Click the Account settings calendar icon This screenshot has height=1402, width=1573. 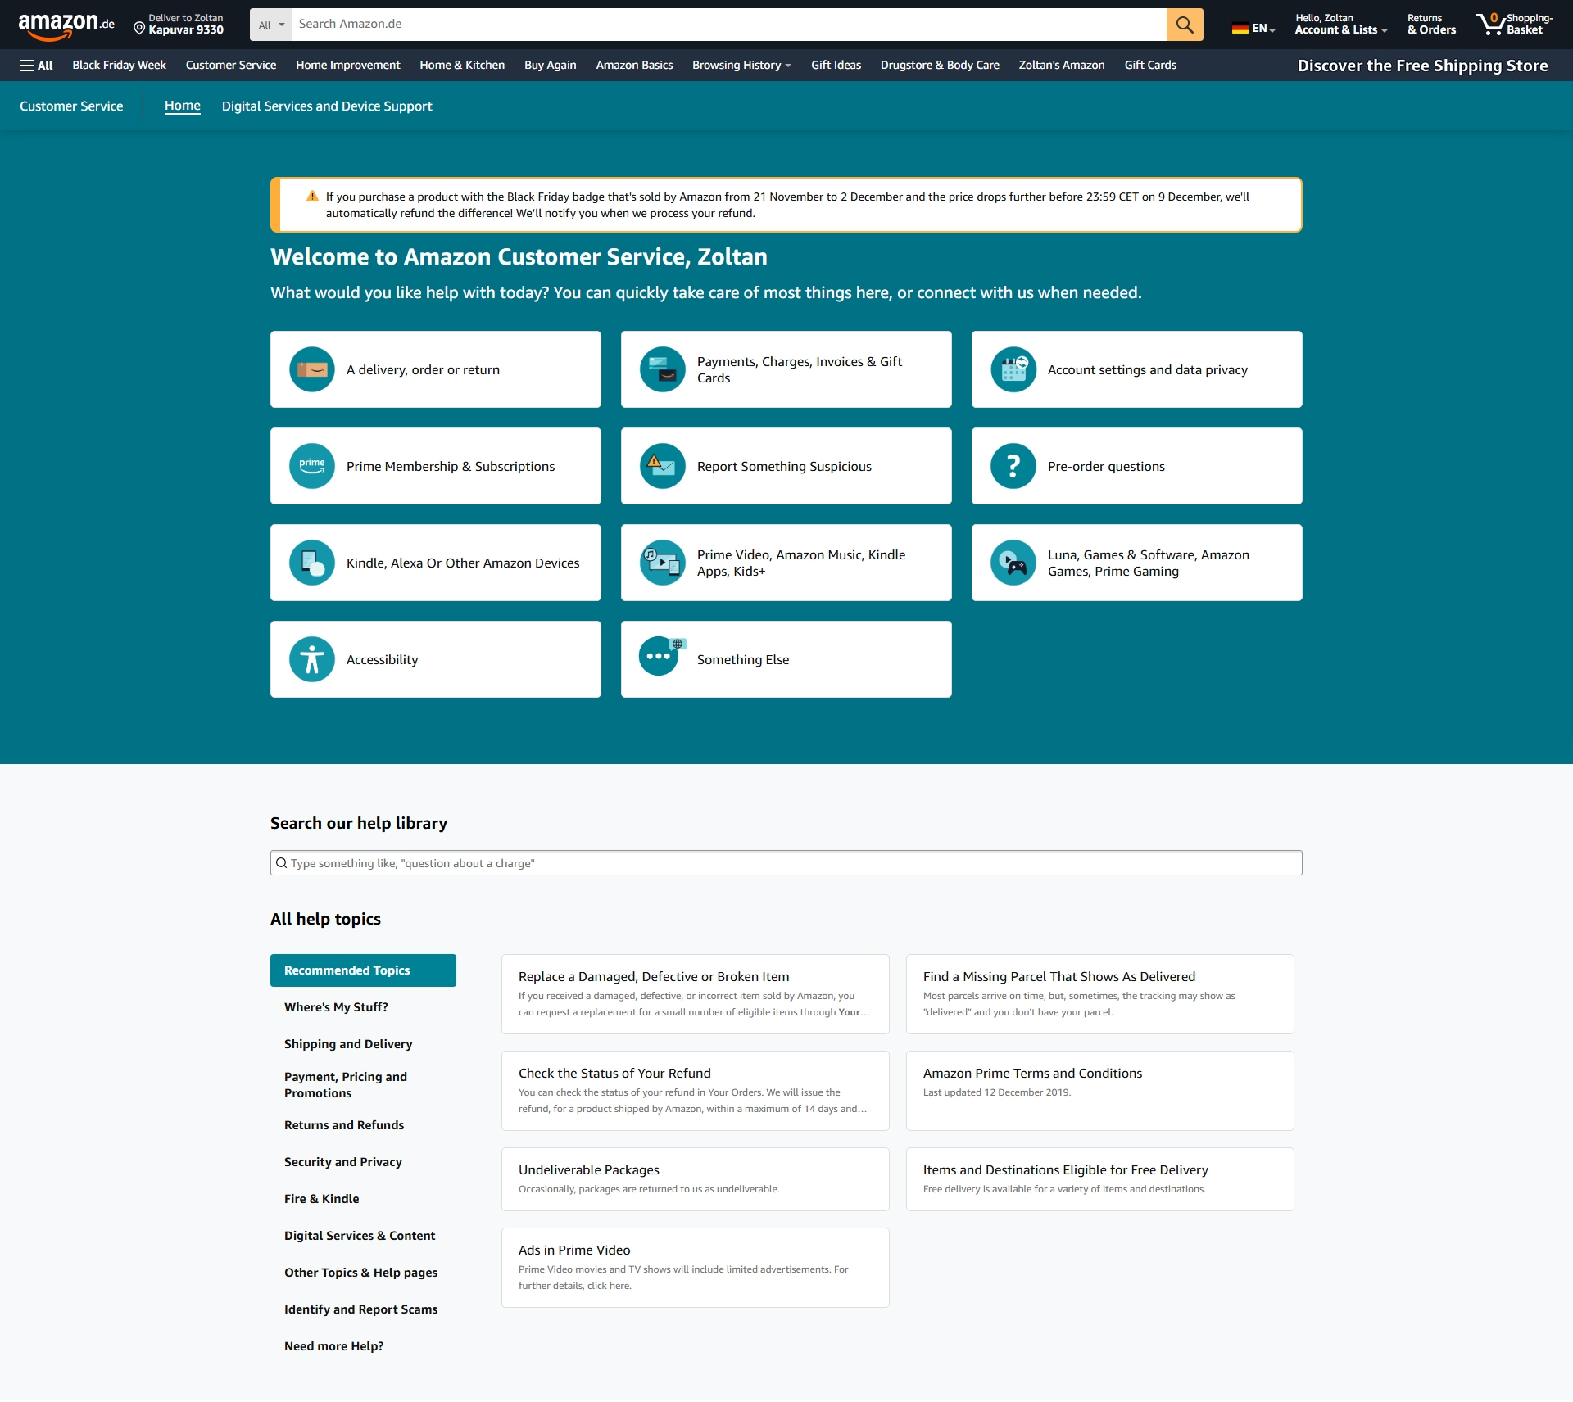point(1013,369)
